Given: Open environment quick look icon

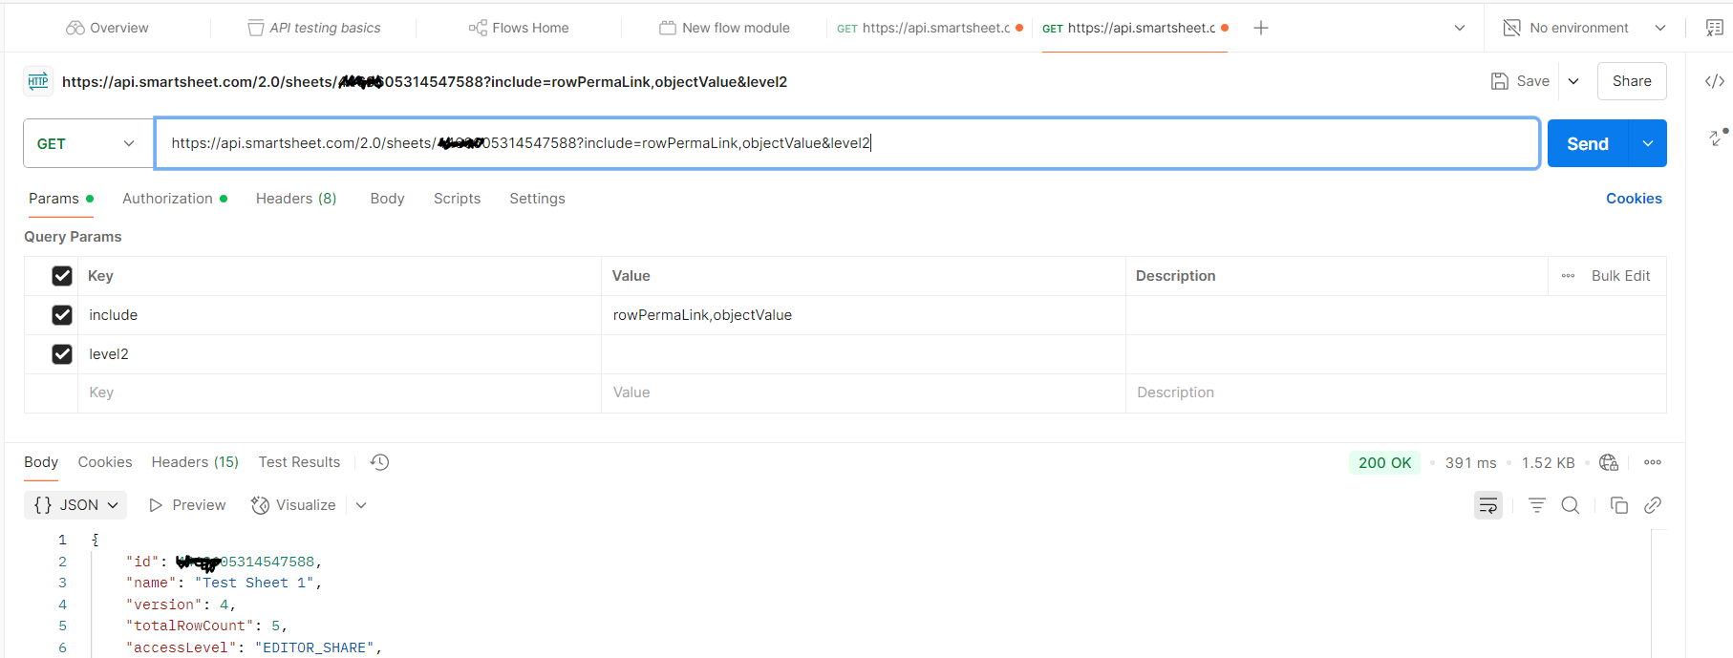Looking at the screenshot, I should point(1715,28).
